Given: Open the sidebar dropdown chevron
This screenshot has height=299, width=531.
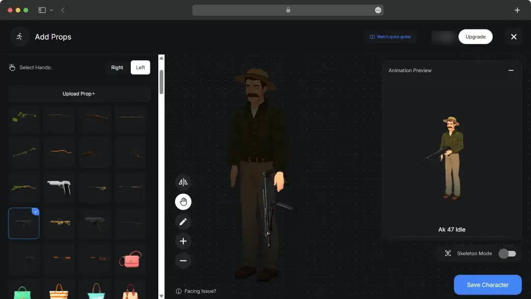Looking at the screenshot, I should coord(51,10).
